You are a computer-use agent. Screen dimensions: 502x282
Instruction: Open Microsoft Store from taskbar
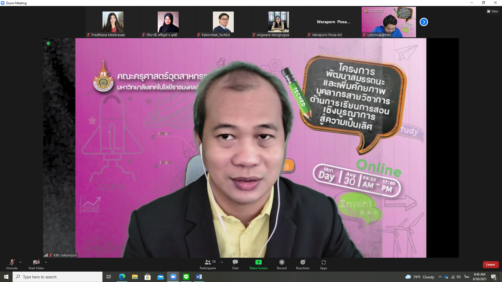tap(147, 277)
